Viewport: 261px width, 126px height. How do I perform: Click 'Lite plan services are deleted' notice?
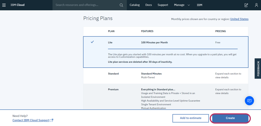pos(140,62)
